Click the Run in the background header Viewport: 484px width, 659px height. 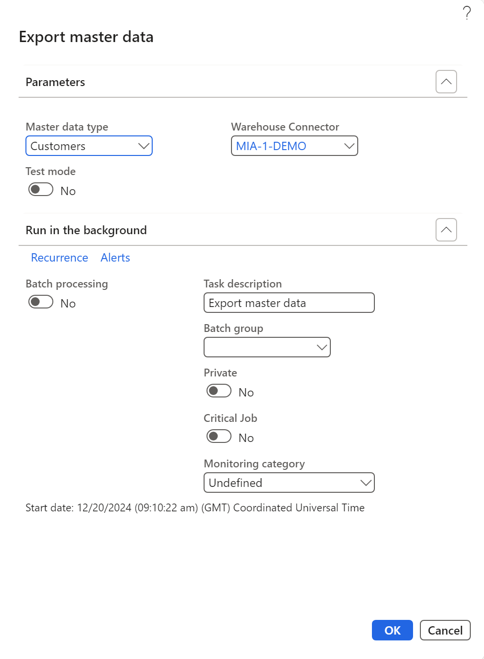point(86,230)
